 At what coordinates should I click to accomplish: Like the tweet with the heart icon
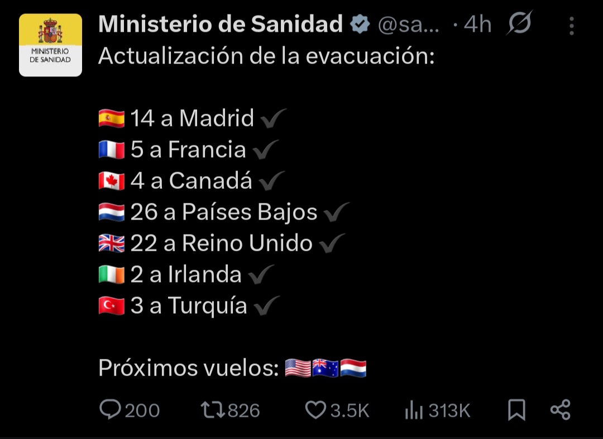[315, 410]
